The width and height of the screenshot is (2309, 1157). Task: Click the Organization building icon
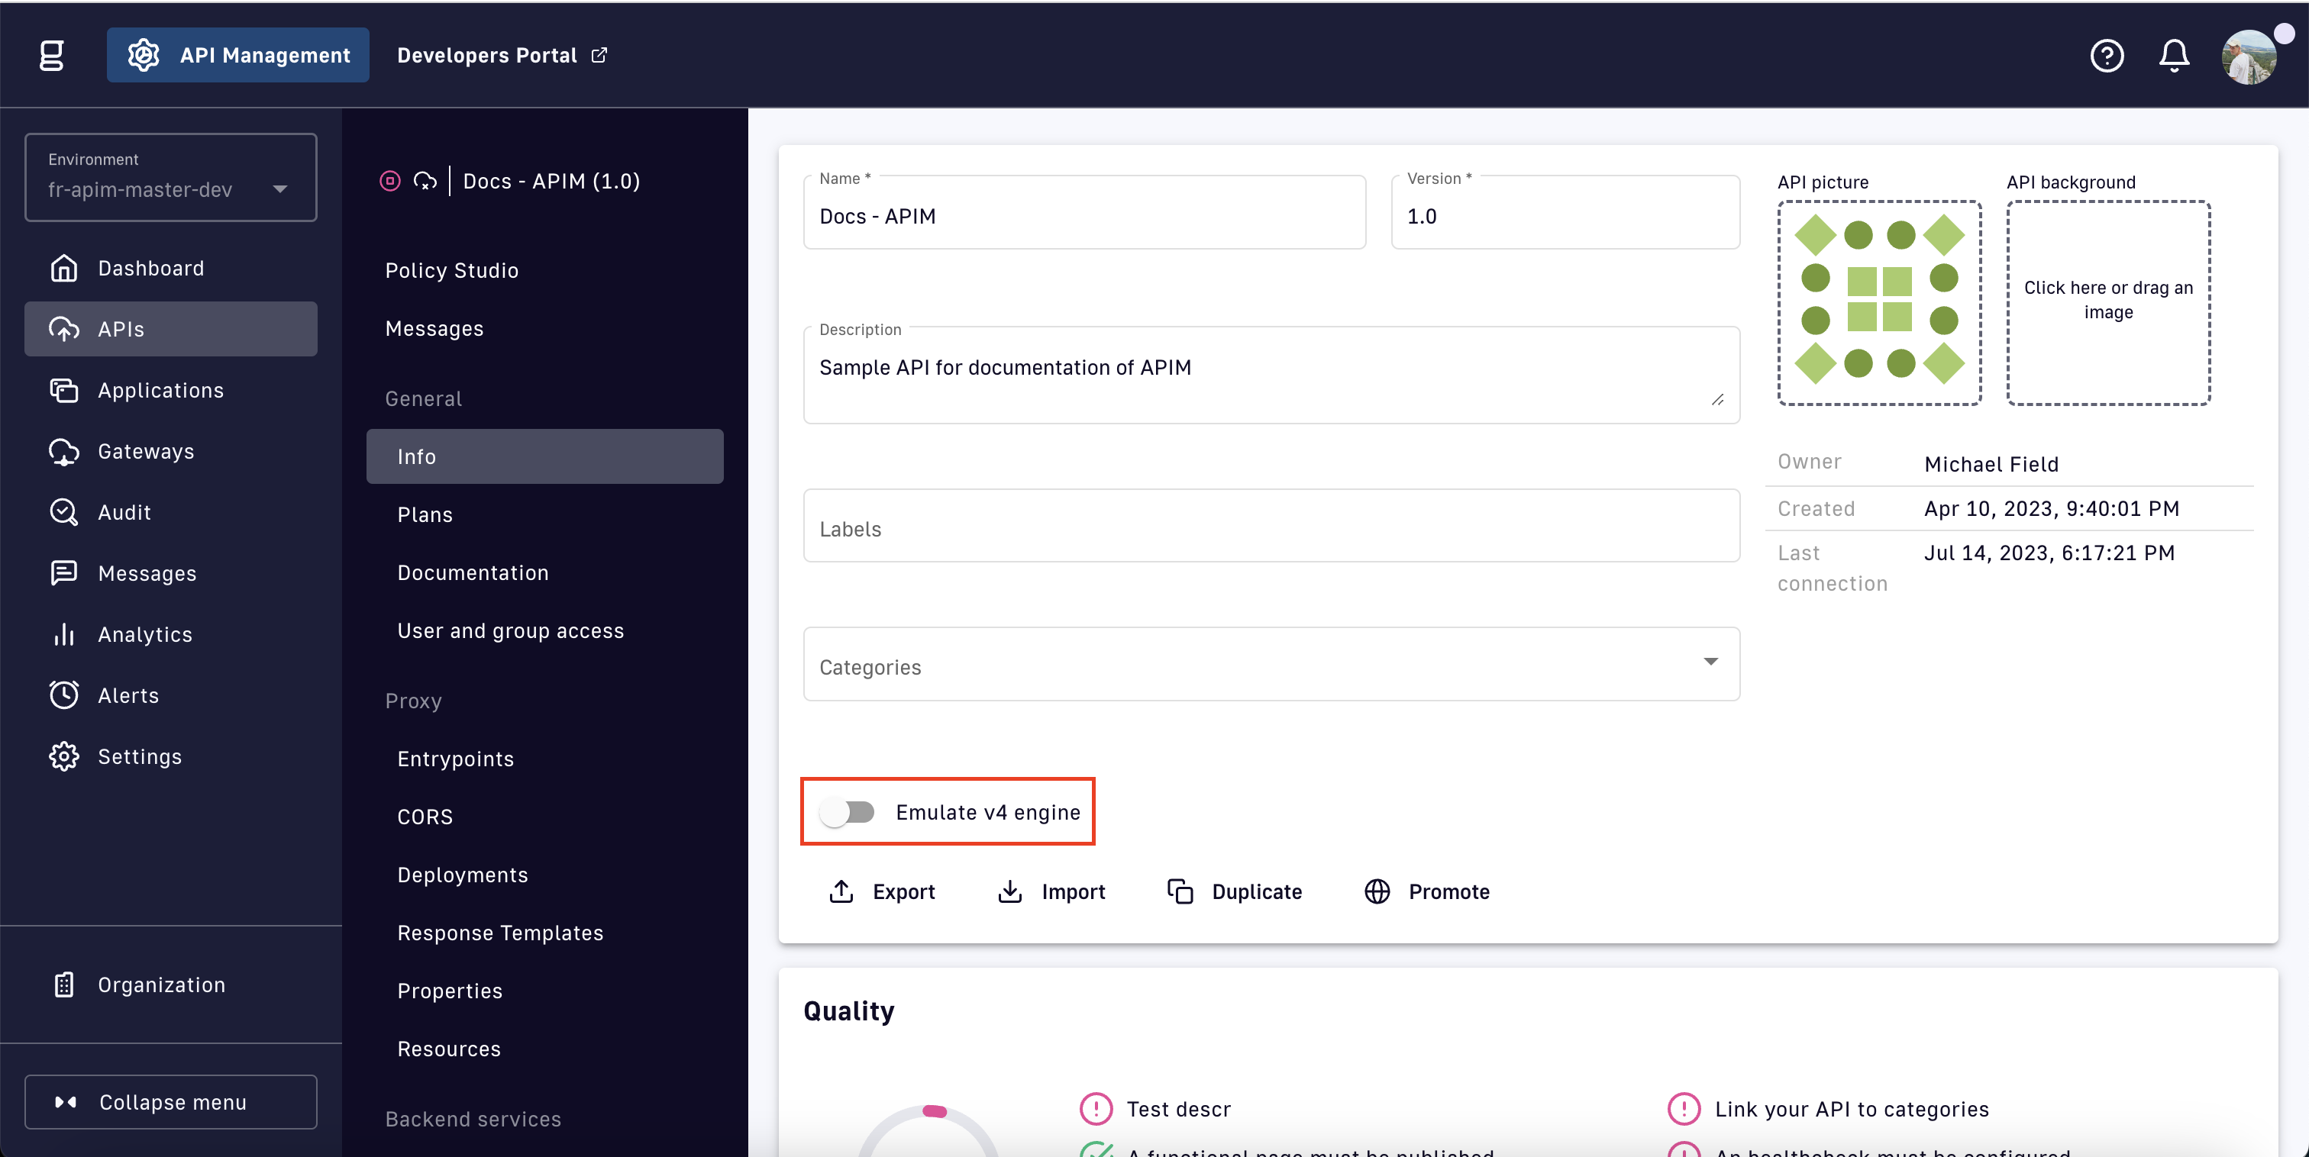(63, 984)
